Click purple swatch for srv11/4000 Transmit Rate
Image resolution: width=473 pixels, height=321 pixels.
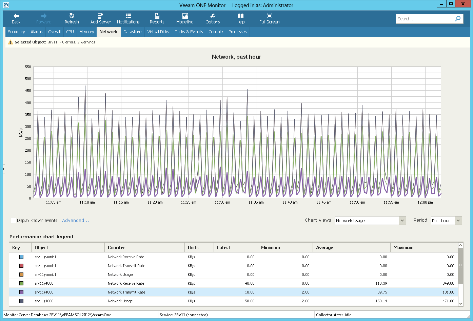click(21, 292)
